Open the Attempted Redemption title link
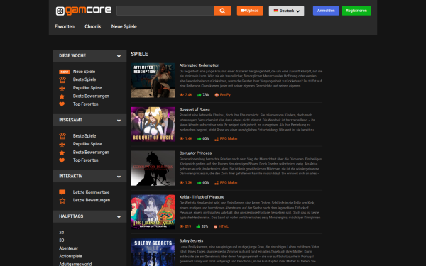Viewport: 426px width, 266px height. 200,65
